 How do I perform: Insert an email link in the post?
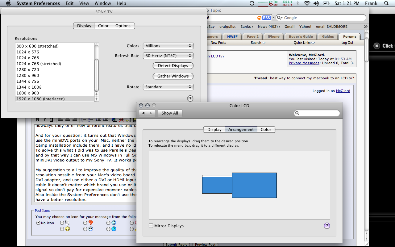[128, 120]
